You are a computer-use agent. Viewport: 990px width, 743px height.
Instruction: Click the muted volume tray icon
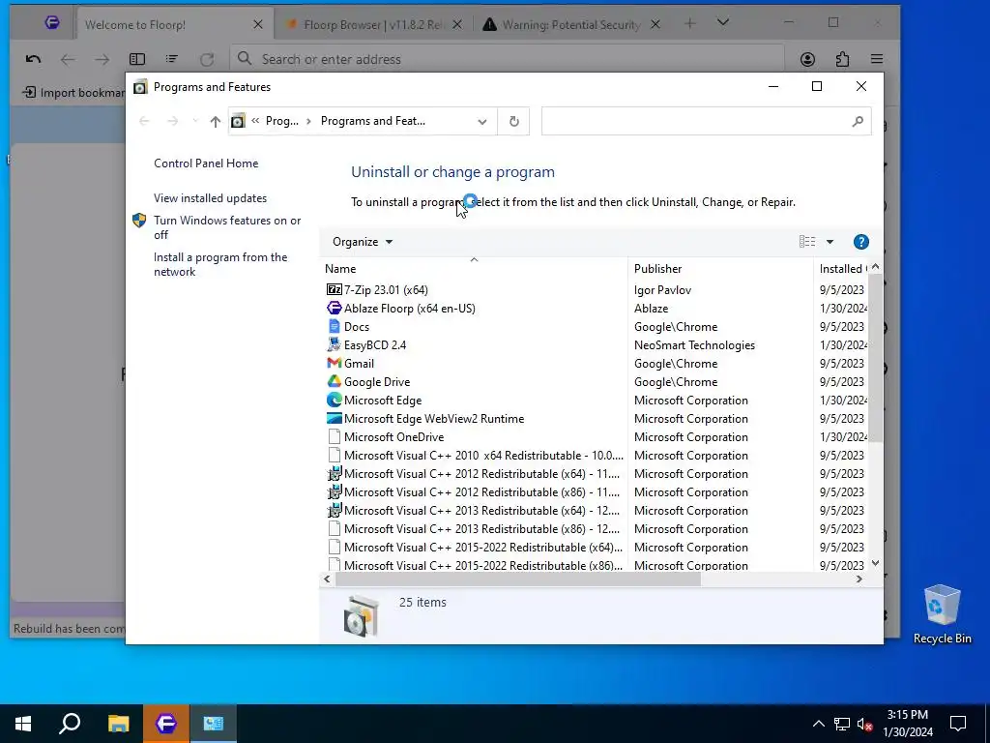(864, 724)
